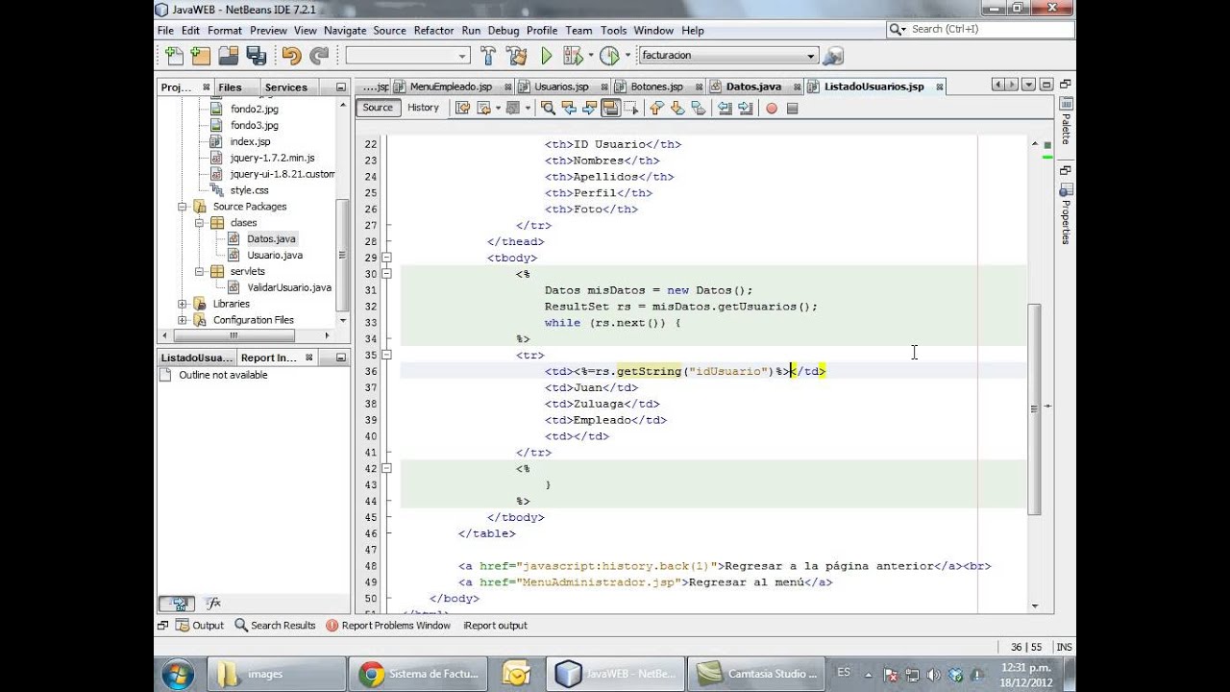Click Previous Bookmark icon
This screenshot has width=1230, height=692.
pyautogui.click(x=656, y=109)
